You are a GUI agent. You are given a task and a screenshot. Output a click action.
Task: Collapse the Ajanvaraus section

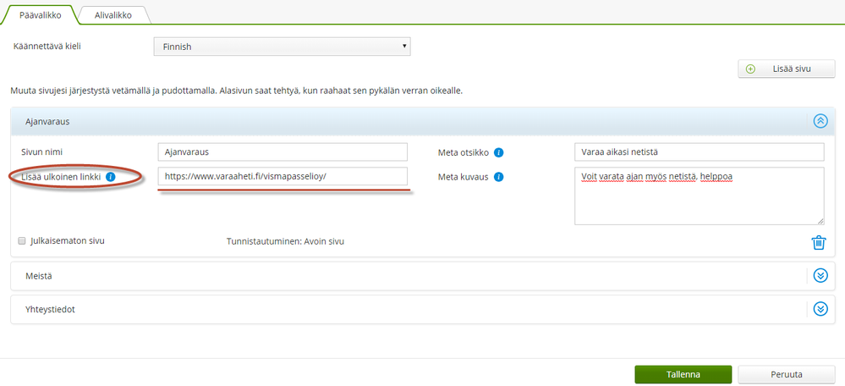tap(820, 121)
